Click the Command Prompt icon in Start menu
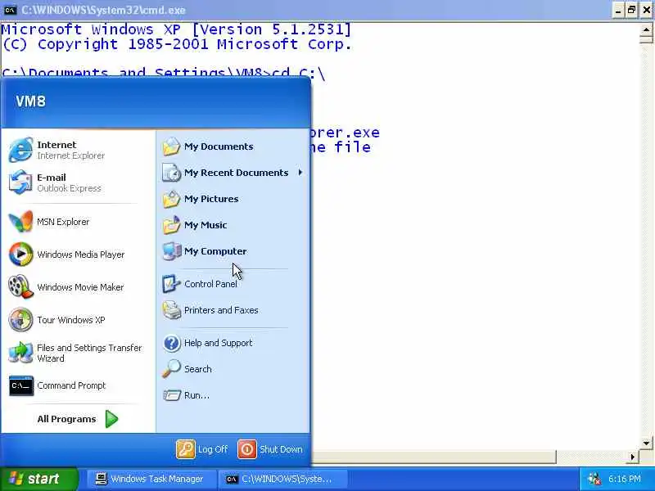Screen dimensions: 655x491 [x=21, y=385]
